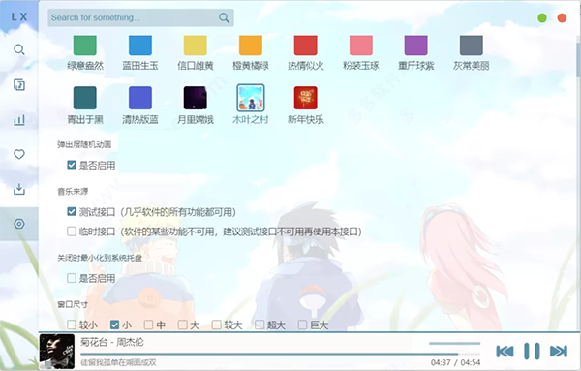Toggle window size 小 checkbox
The width and height of the screenshot is (581, 371).
point(114,325)
